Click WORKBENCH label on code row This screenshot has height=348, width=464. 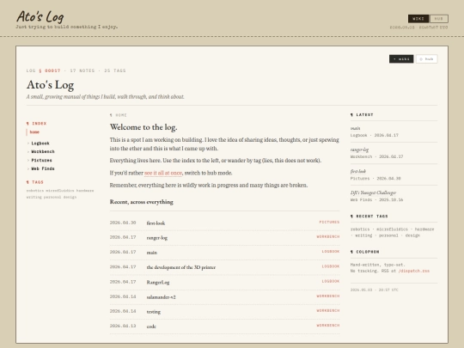click(328, 325)
